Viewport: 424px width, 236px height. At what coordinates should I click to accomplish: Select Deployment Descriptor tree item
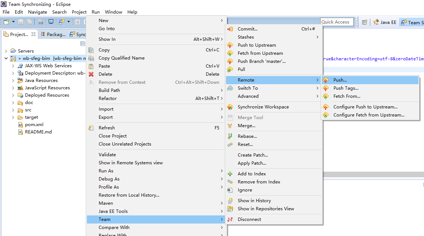pyautogui.click(x=52, y=73)
